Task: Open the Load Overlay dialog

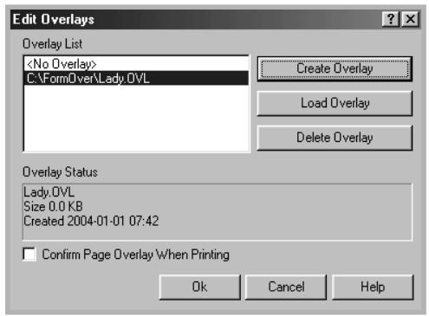Action: pos(335,103)
